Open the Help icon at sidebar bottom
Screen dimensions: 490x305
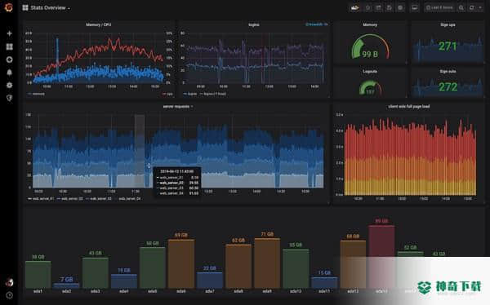(x=9, y=295)
